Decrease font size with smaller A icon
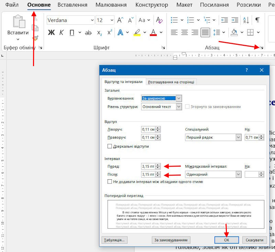Viewport: 275px width, 252px height. coord(131,20)
